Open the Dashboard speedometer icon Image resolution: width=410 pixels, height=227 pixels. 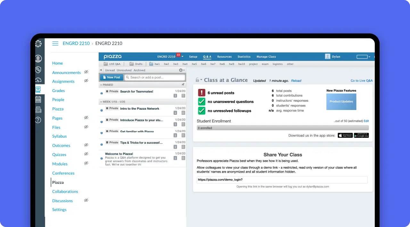(38, 80)
